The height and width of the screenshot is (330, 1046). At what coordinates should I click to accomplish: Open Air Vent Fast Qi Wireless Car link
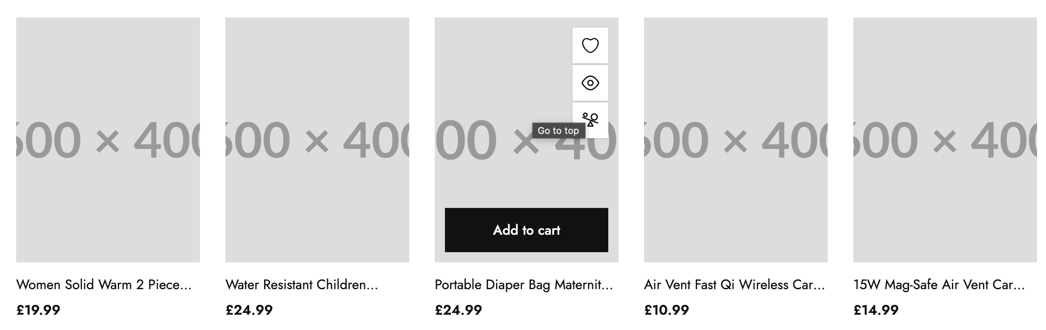734,284
